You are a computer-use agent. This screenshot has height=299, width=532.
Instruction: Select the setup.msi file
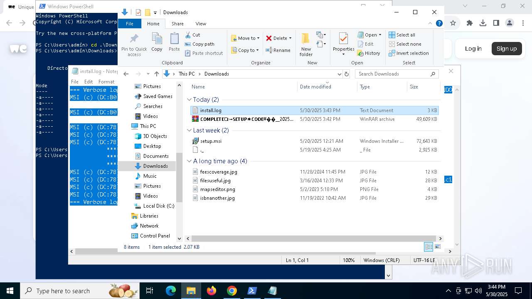point(315,141)
